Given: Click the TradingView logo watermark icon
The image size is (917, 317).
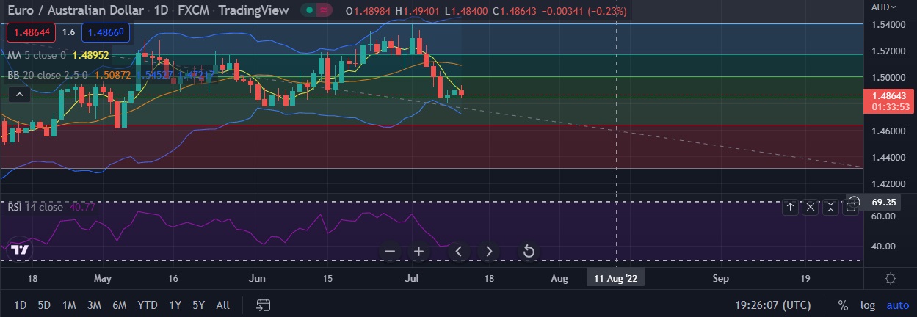Looking at the screenshot, I should point(20,250).
